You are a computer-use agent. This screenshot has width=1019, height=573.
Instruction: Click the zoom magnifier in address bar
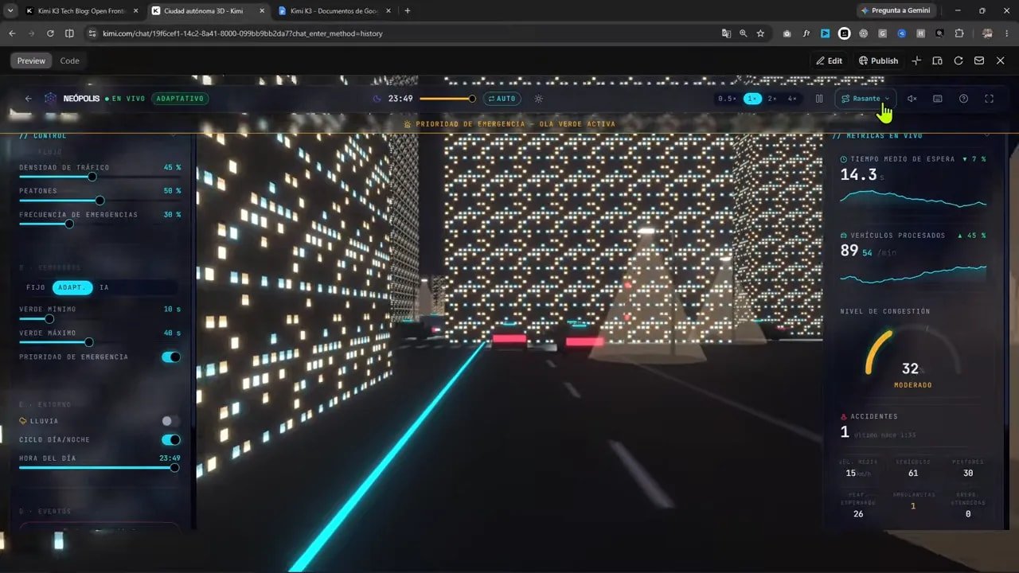(x=743, y=33)
